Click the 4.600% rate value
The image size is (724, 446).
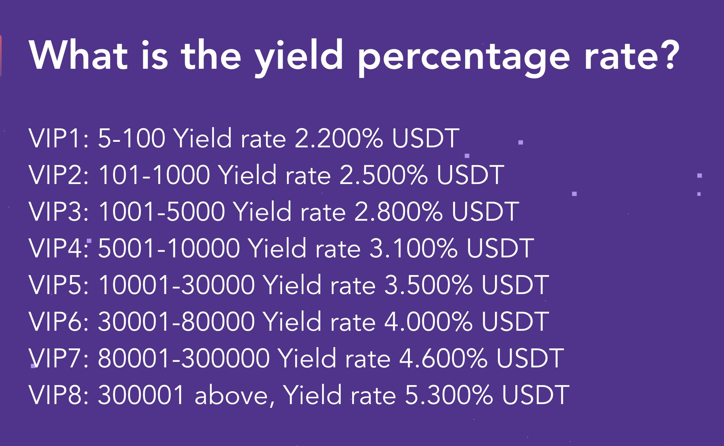click(x=443, y=358)
